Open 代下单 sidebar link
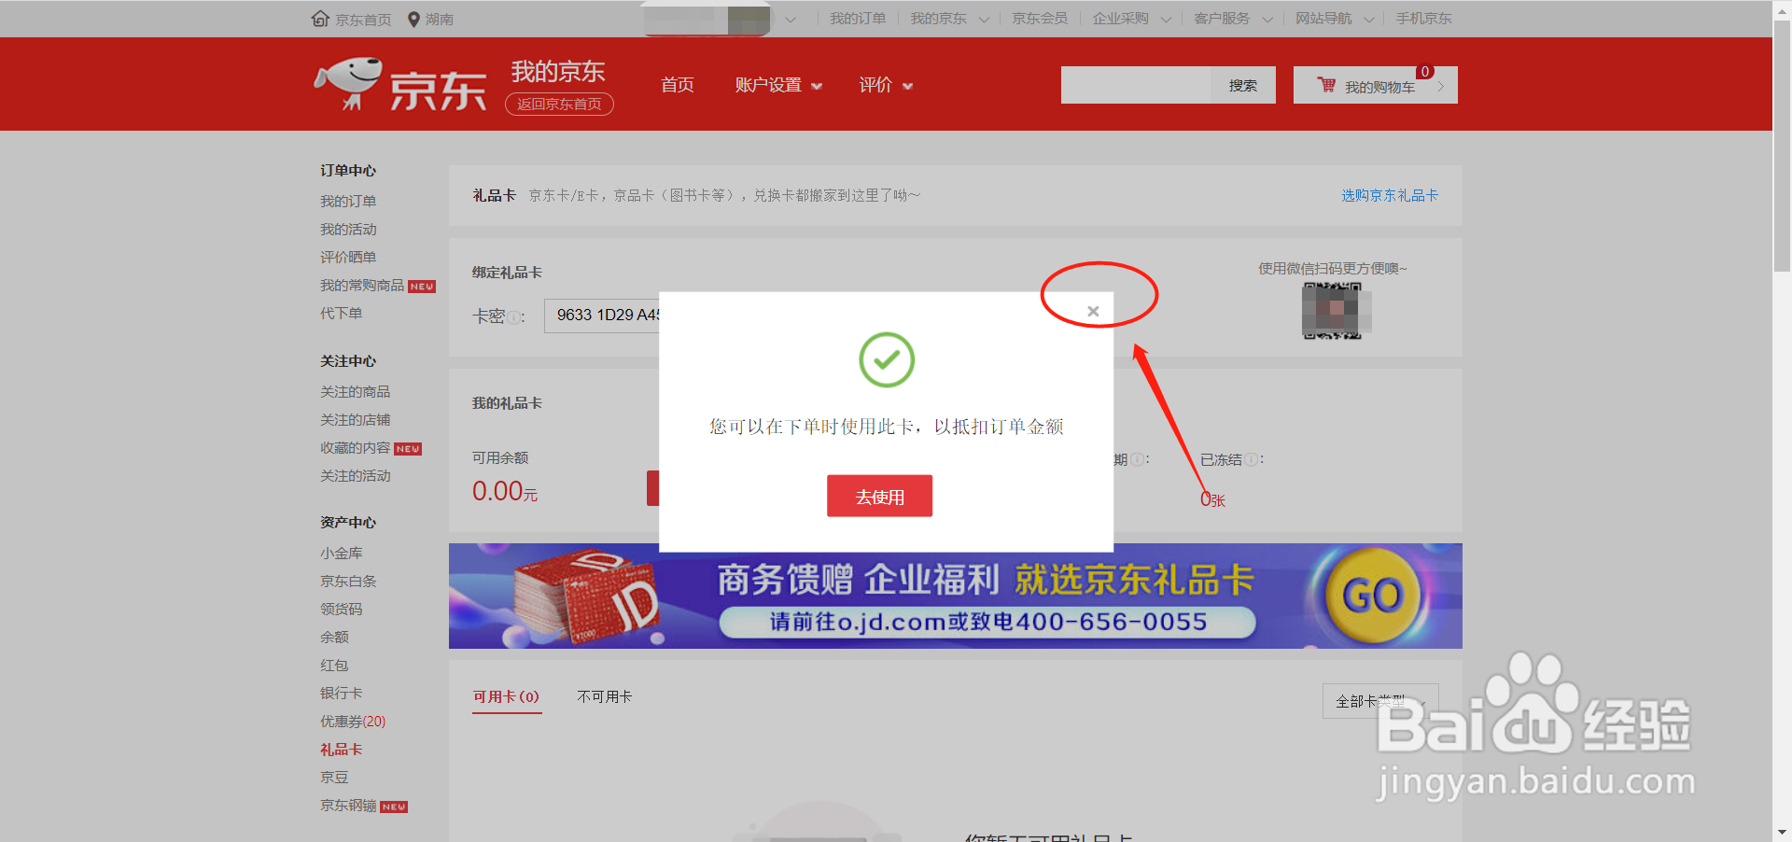 (x=342, y=314)
